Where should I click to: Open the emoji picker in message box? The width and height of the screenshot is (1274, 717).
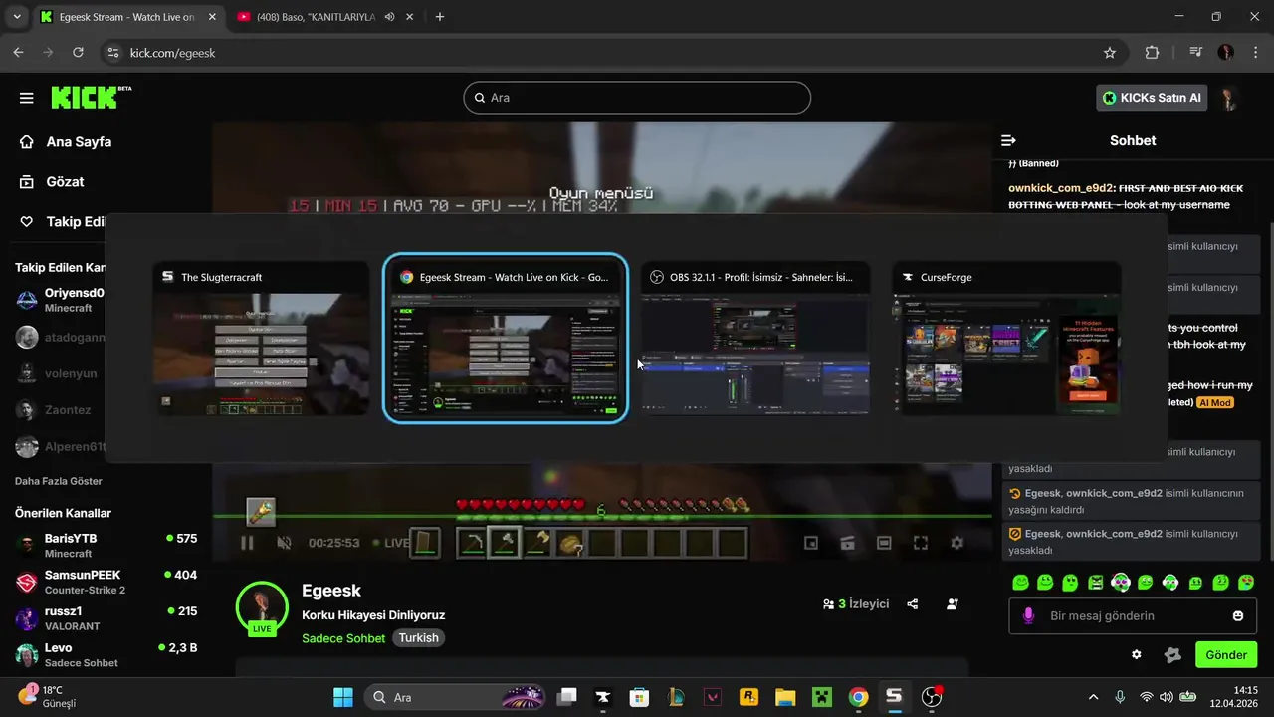[1238, 615]
